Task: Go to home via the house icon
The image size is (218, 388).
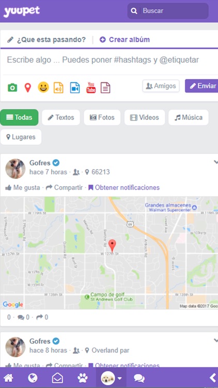Action: (8, 378)
